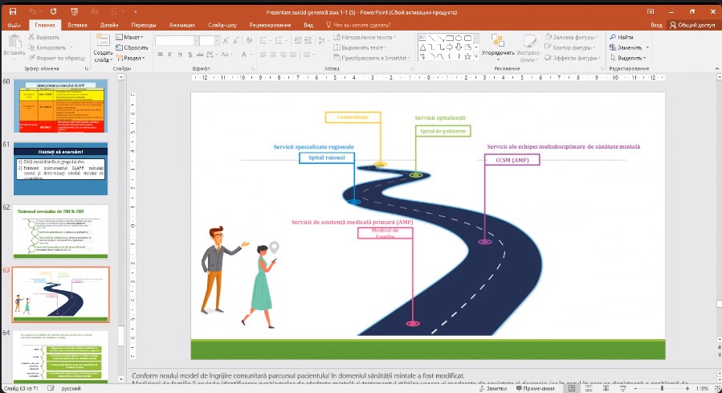Toggle Italic (К) formatting
The width and height of the screenshot is (722, 393).
tap(171, 55)
